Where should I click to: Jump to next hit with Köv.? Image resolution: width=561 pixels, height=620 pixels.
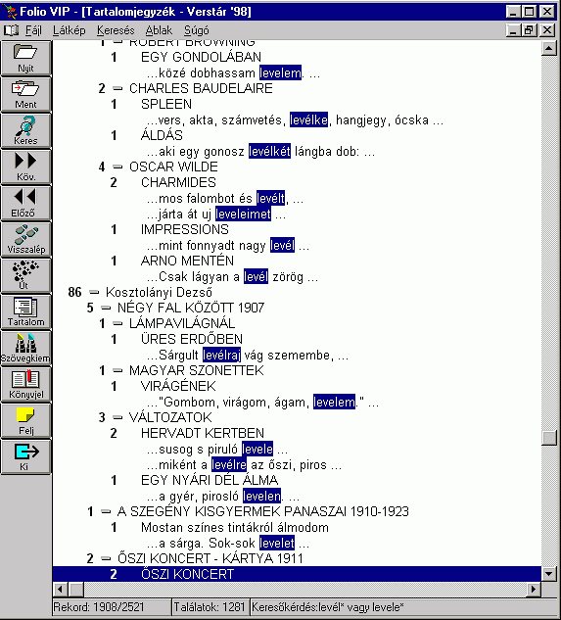point(26,167)
